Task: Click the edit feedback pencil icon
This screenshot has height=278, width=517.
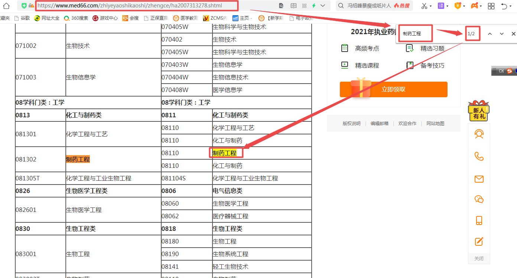Action: pos(479,241)
